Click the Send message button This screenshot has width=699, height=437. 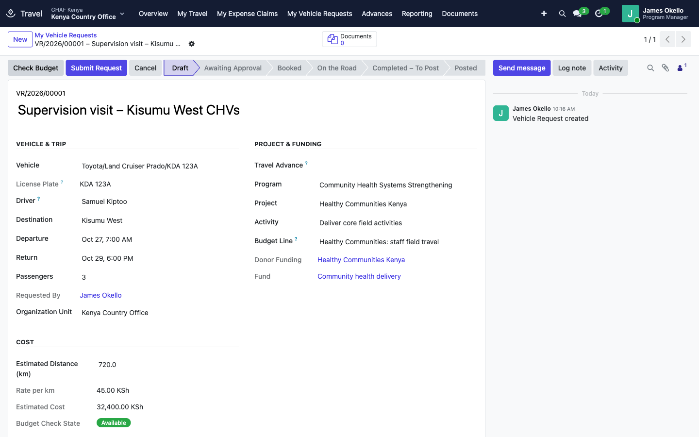click(x=522, y=68)
